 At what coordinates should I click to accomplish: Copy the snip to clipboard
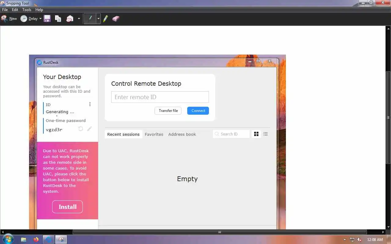click(x=58, y=19)
